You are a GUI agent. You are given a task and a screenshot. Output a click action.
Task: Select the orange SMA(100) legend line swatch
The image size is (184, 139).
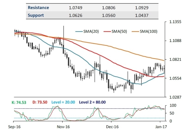(135, 32)
